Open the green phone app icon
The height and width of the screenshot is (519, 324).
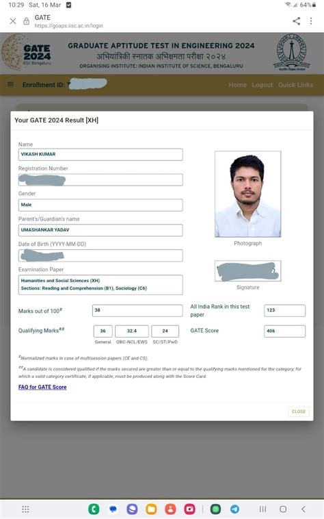[94, 509]
